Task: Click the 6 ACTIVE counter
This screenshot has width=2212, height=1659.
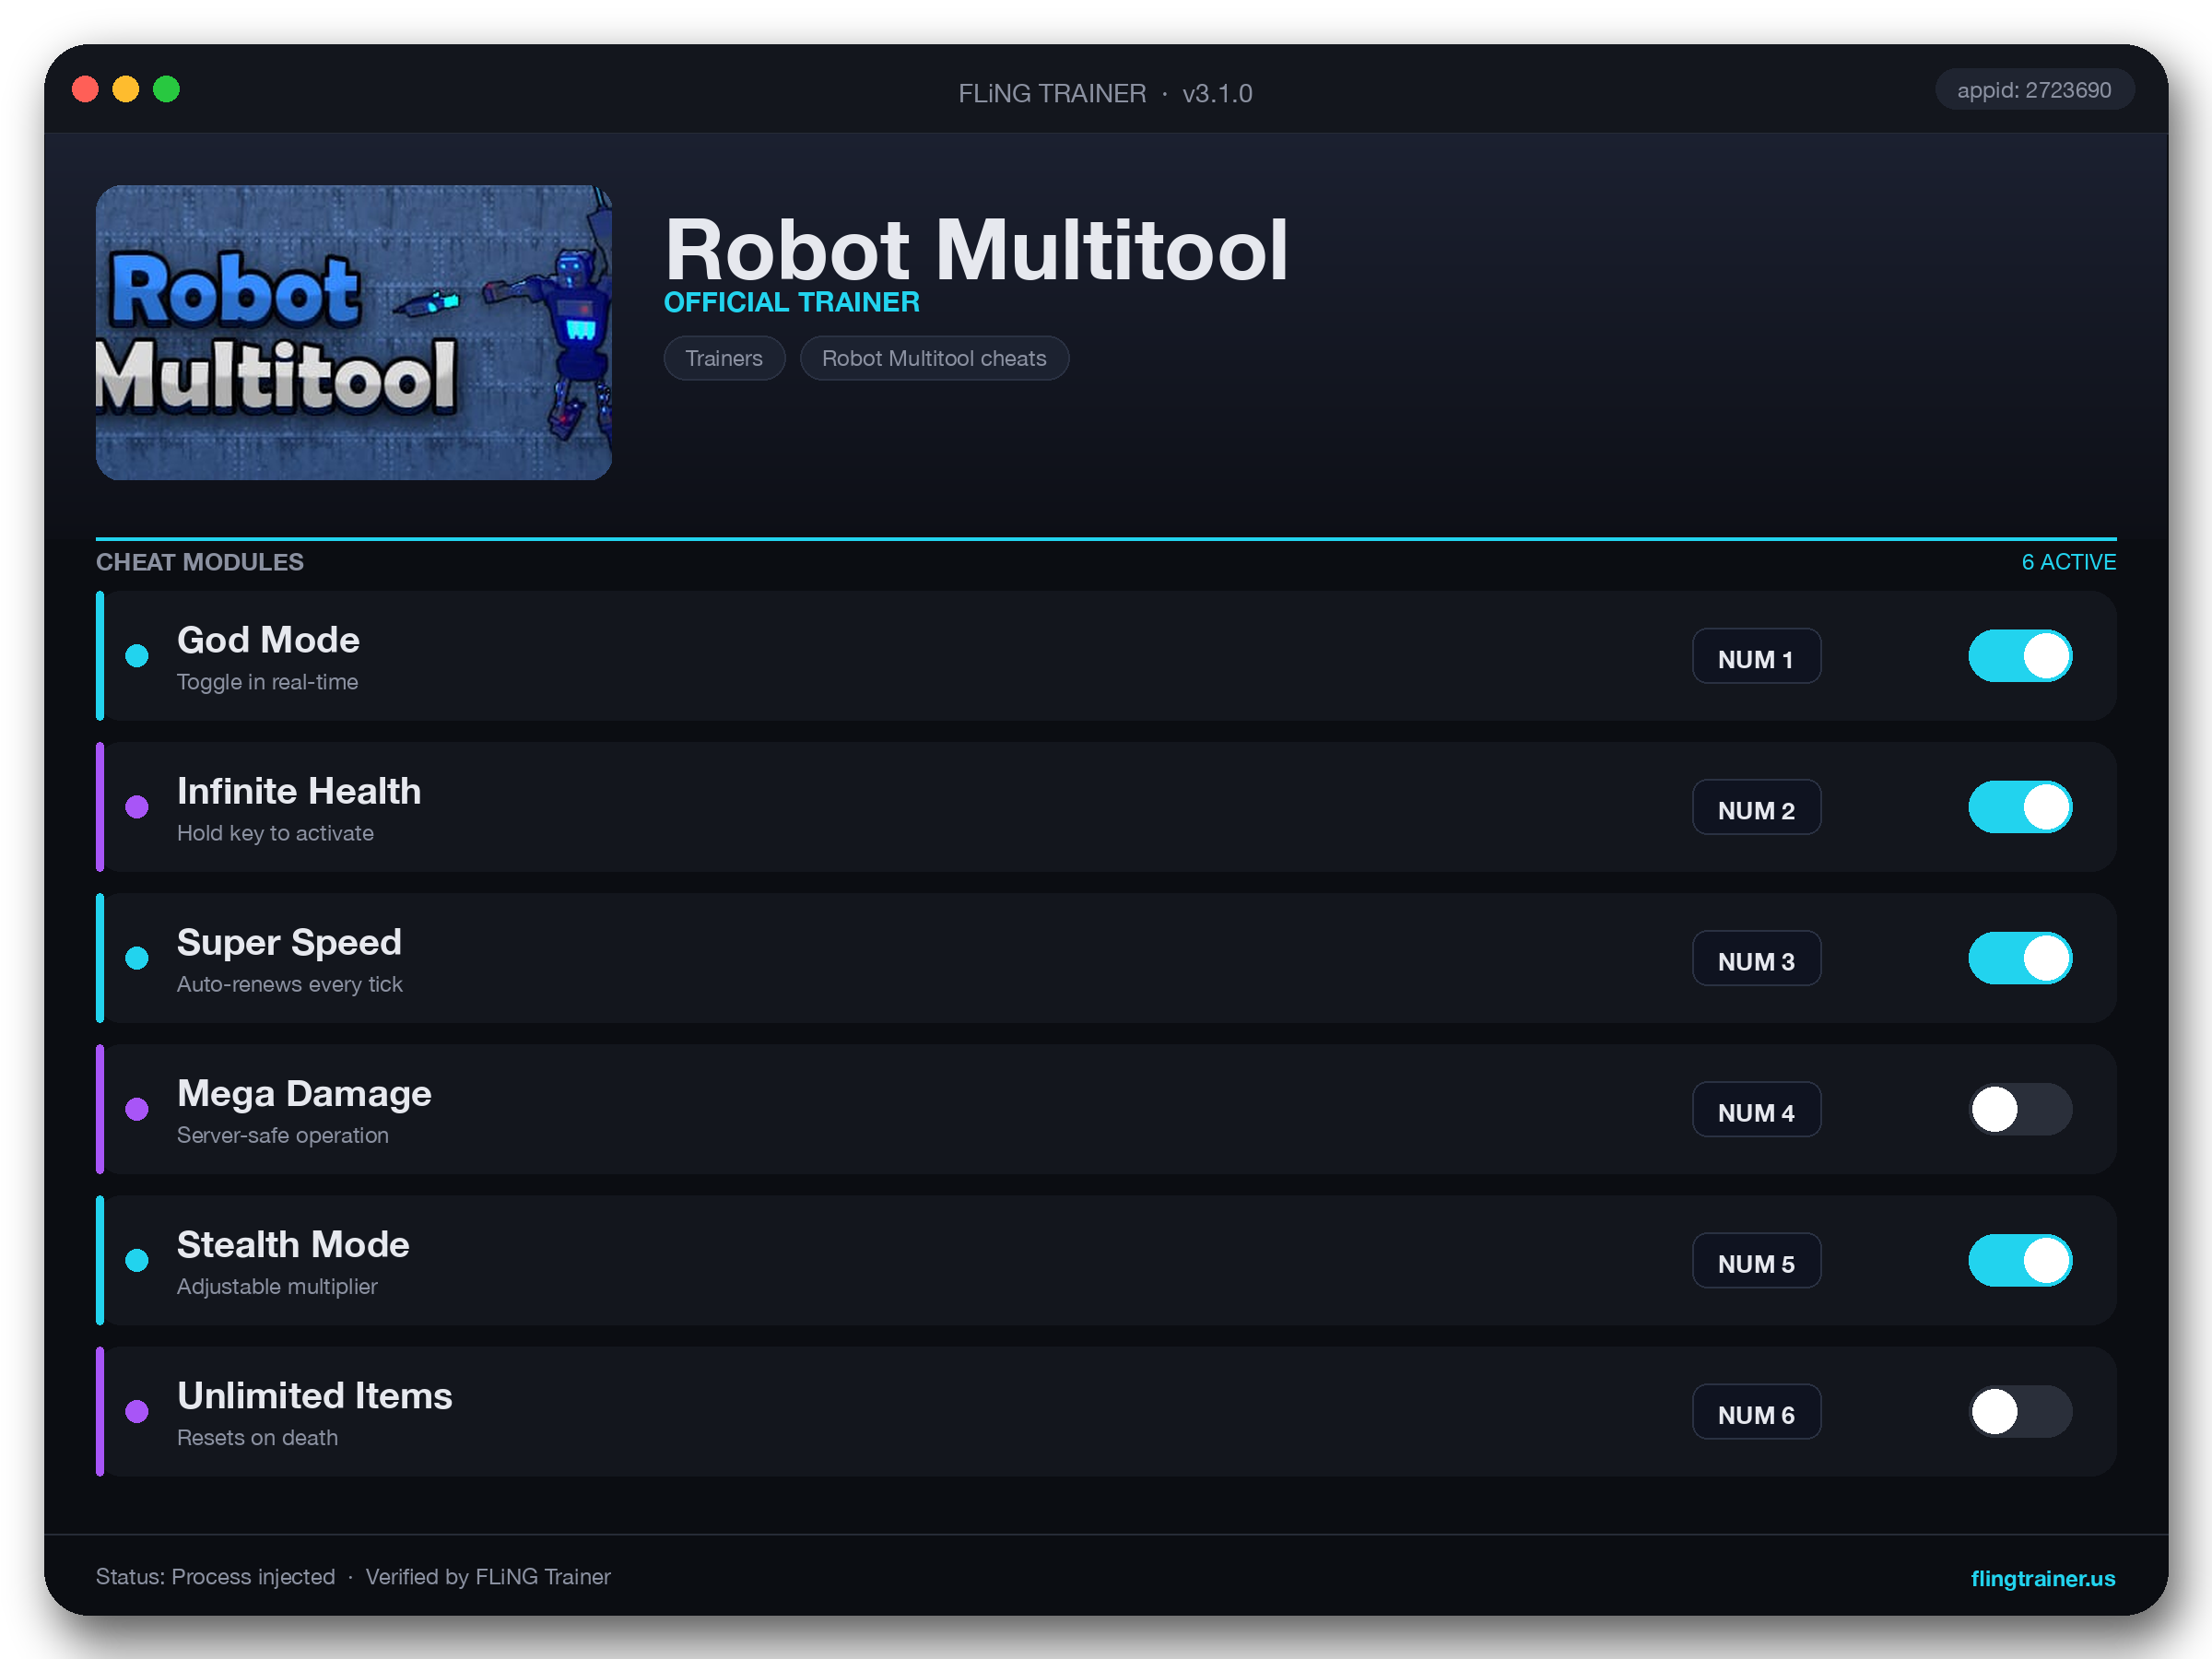Action: coord(2068,562)
